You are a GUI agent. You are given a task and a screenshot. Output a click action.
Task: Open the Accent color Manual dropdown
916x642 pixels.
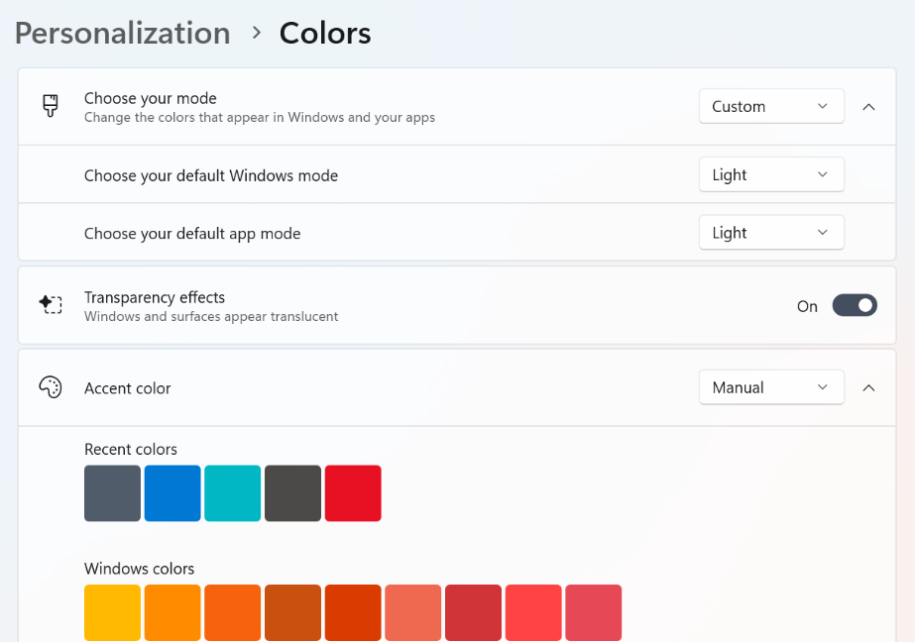coord(771,387)
